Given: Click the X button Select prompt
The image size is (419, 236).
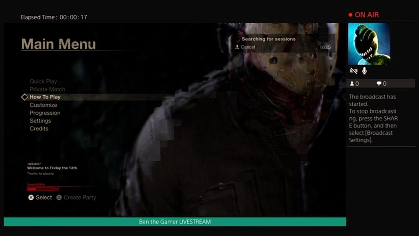Looking at the screenshot, I should (40, 197).
